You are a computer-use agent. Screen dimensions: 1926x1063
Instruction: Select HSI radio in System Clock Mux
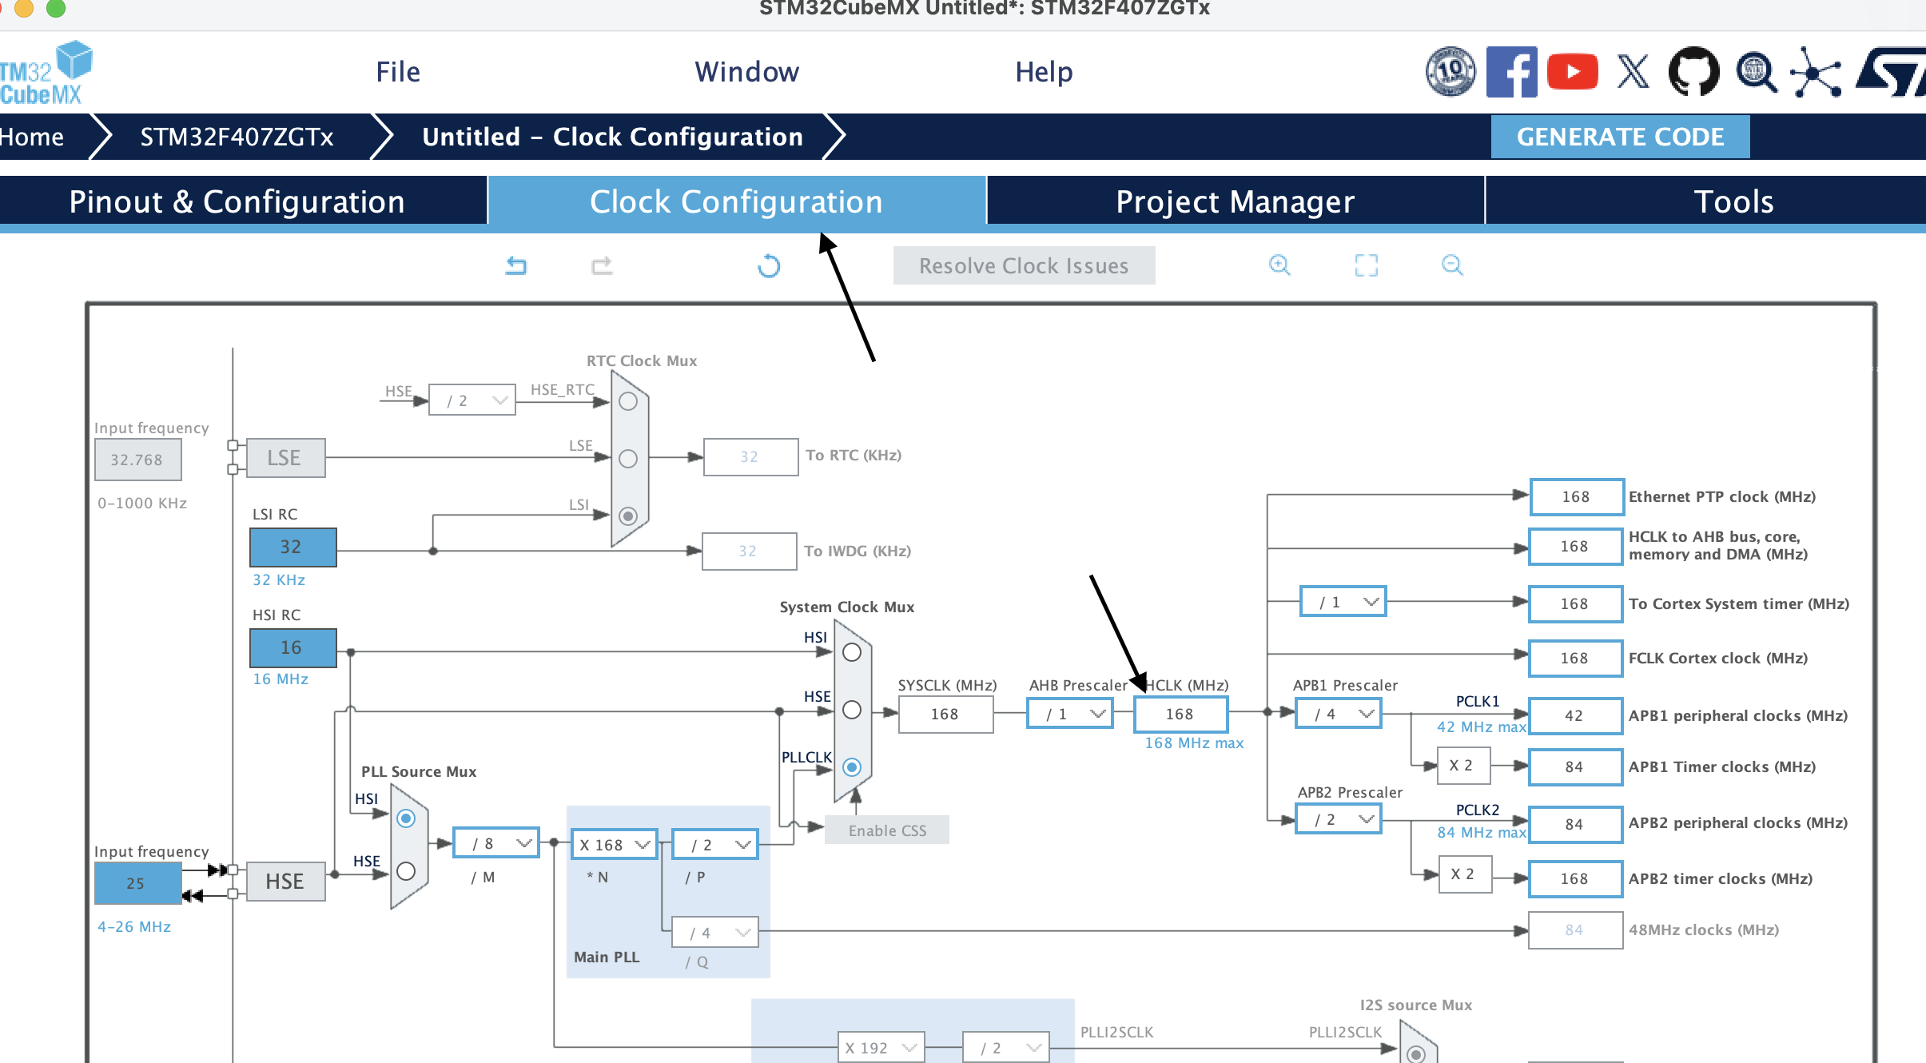point(852,652)
